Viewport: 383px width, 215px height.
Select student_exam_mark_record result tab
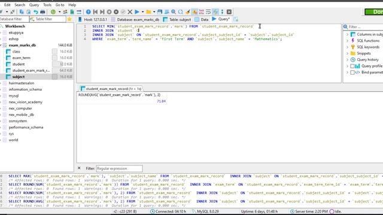[111, 89]
